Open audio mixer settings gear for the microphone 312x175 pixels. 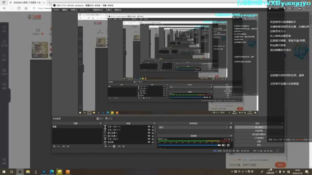coord(229,145)
